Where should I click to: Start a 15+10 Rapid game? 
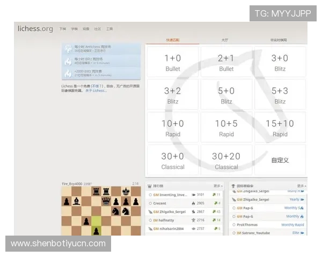point(280,127)
